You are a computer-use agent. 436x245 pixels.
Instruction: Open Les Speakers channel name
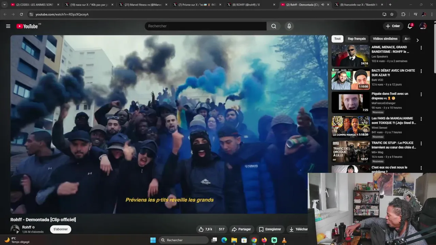tap(379, 56)
